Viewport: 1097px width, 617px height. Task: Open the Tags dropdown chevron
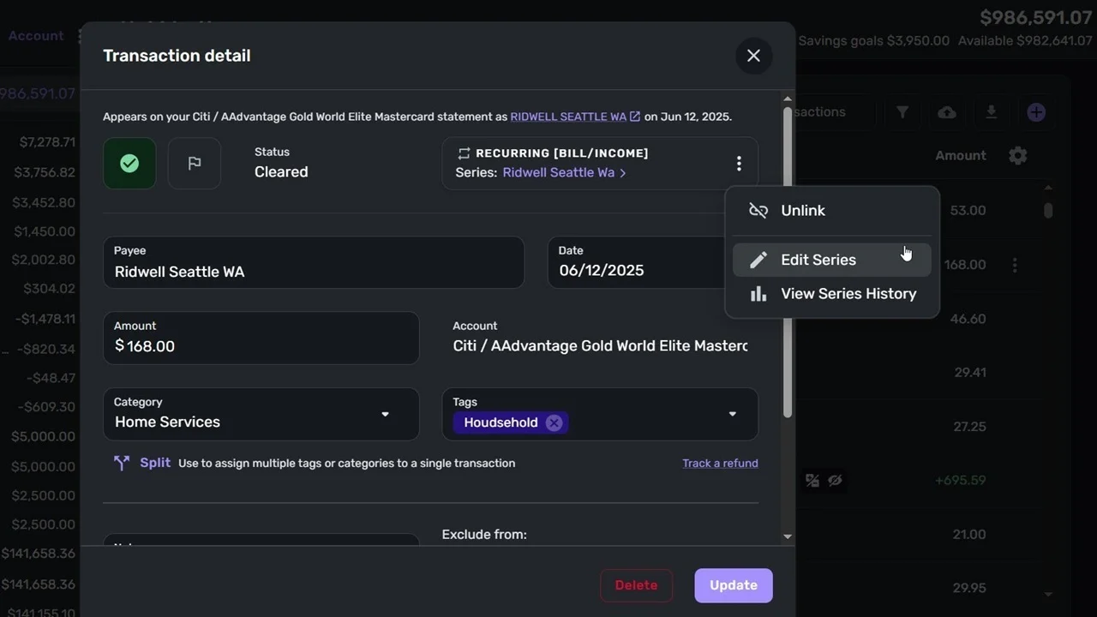click(x=733, y=414)
